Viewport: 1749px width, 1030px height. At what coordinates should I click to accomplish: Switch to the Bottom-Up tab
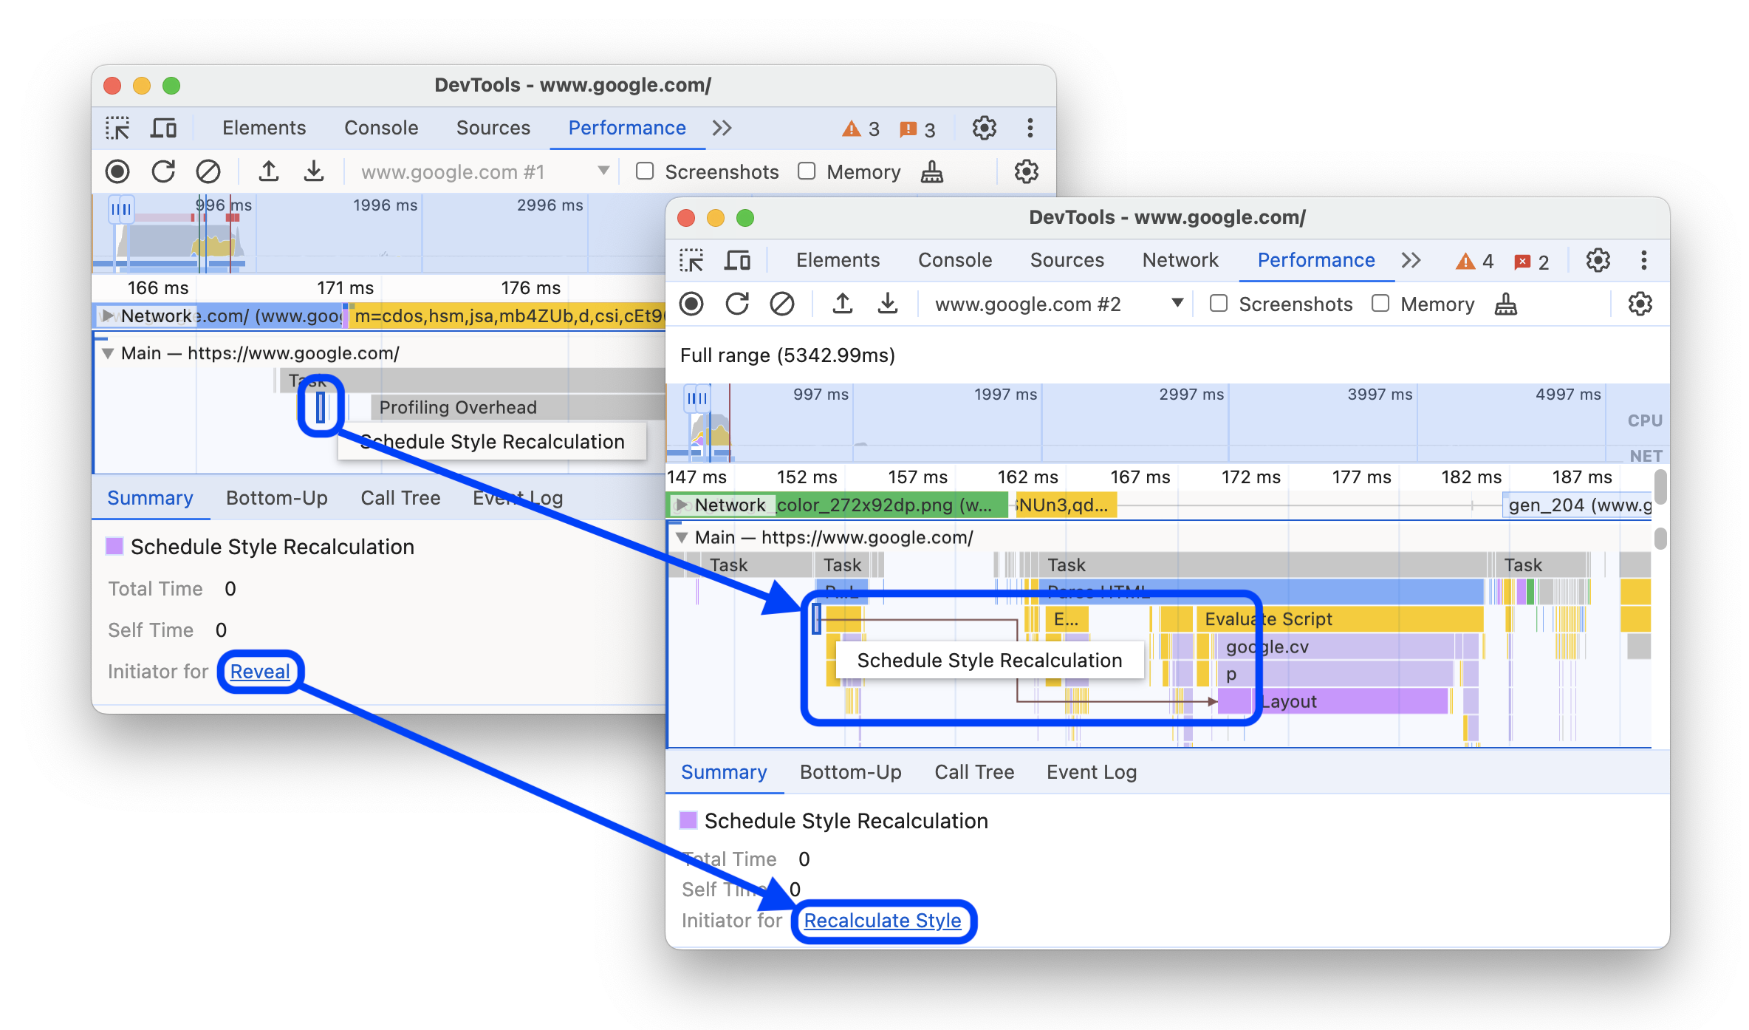(x=849, y=771)
